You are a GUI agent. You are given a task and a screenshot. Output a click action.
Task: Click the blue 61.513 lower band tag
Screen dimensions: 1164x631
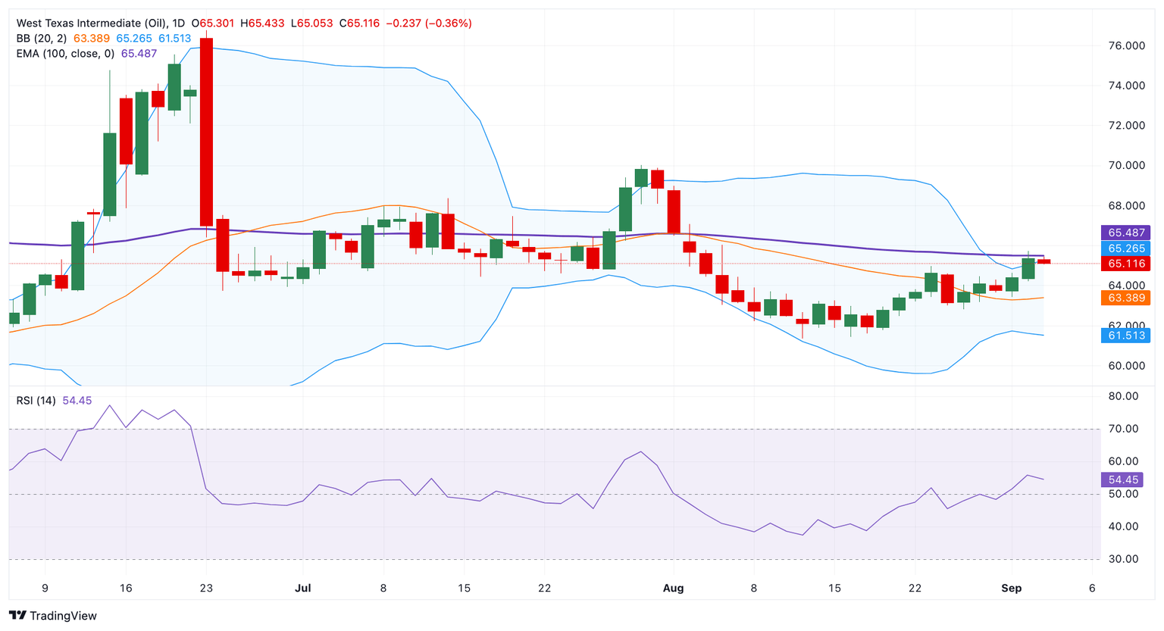1125,336
